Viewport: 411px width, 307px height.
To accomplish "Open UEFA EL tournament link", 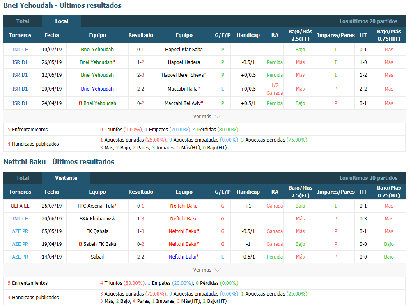I will pyautogui.click(x=20, y=206).
